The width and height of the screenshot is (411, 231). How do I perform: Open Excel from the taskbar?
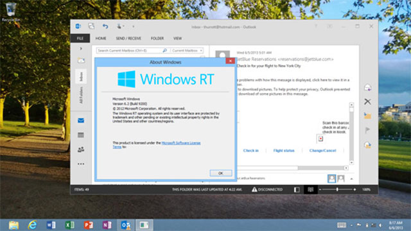coord(70,225)
